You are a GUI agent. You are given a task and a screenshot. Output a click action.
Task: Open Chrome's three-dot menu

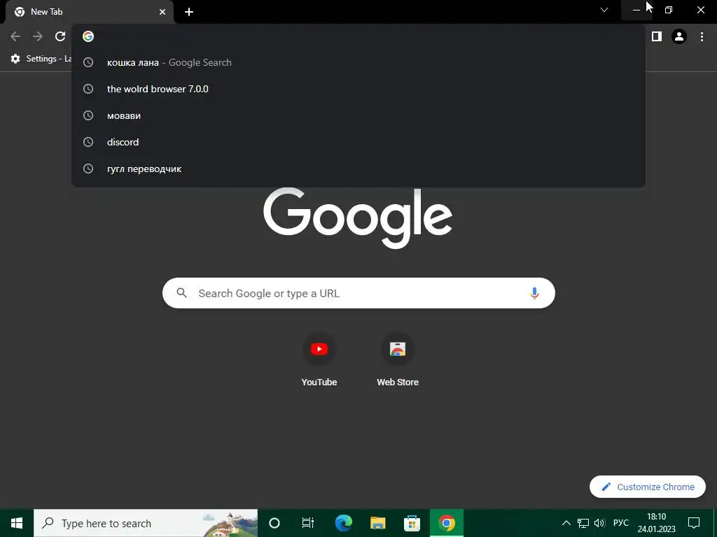(702, 36)
